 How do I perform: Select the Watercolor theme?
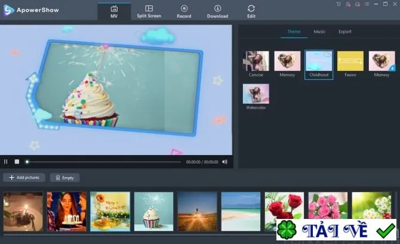point(256,97)
